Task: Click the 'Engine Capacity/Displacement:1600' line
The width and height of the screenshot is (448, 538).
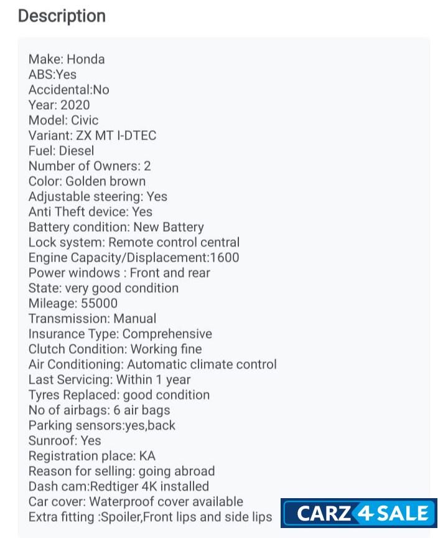Action: coord(134,258)
